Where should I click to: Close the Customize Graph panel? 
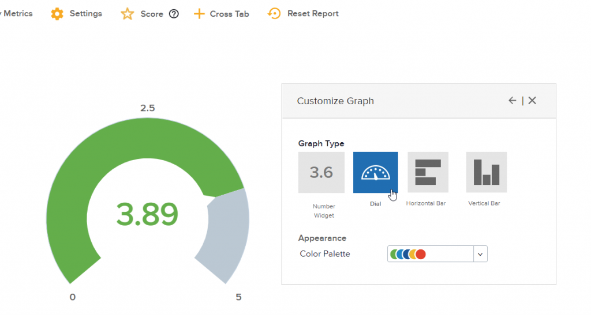point(532,101)
